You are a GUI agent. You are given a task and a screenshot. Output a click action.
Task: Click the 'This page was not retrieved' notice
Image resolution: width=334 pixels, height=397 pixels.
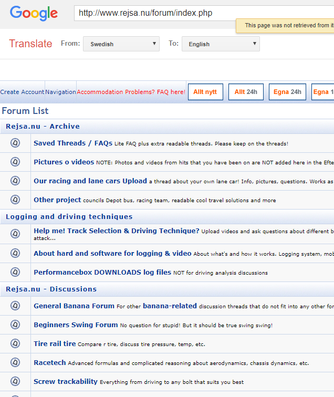click(285, 26)
